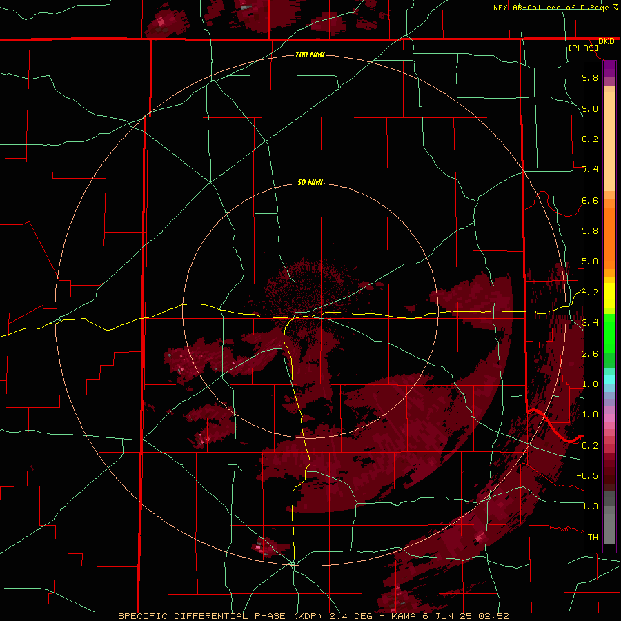621x621 pixels.
Task: Select the pink legend color band
Action: pyautogui.click(x=609, y=418)
